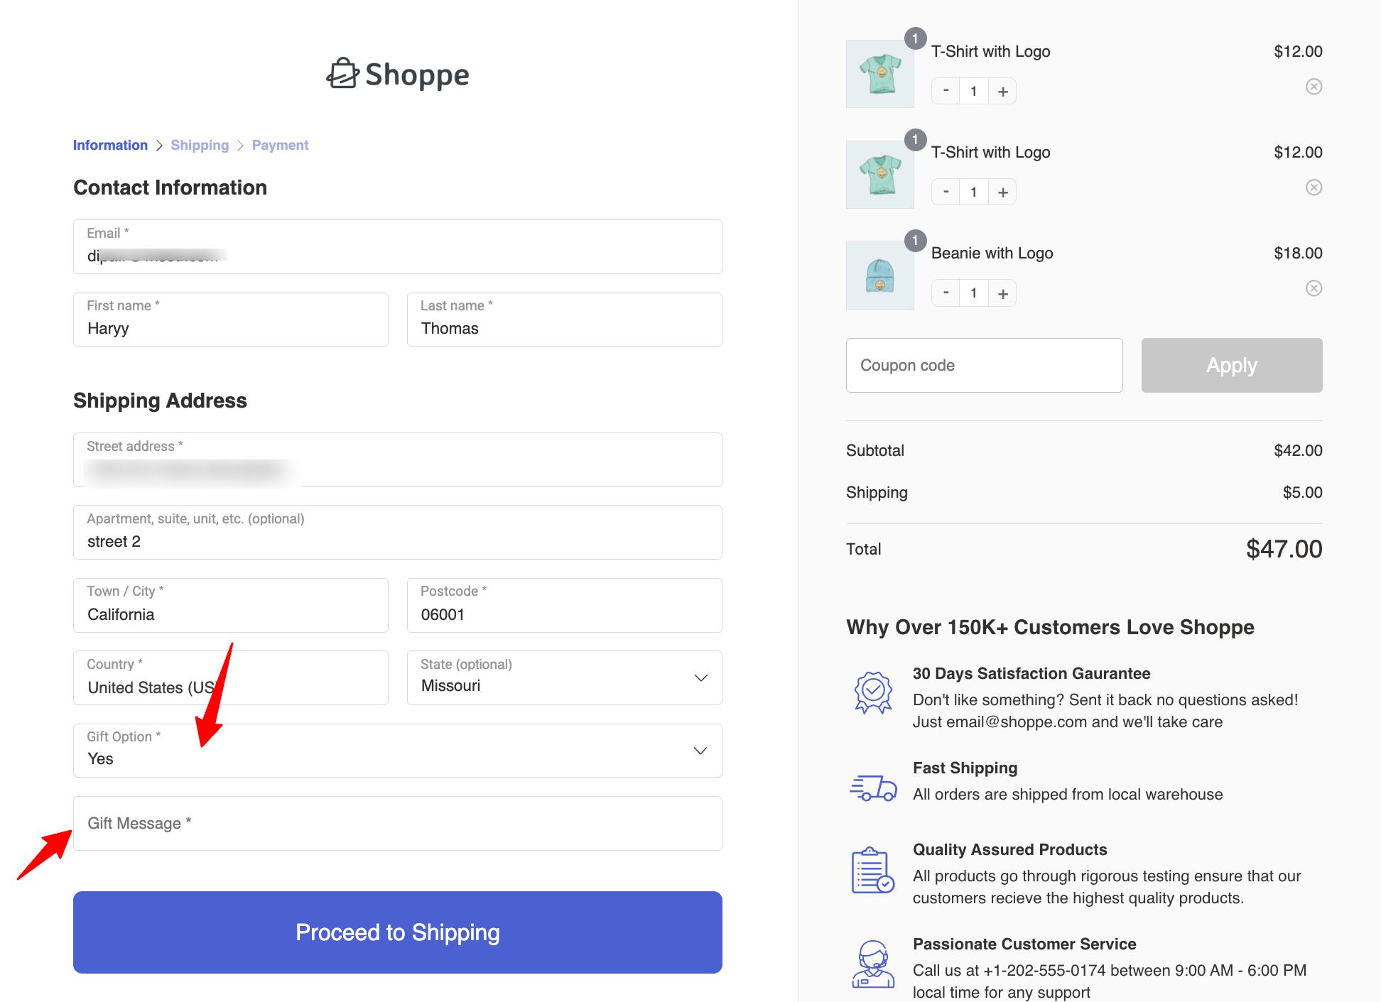Click the Fast Shipping truck icon
The image size is (1381, 1002).
pos(872,787)
